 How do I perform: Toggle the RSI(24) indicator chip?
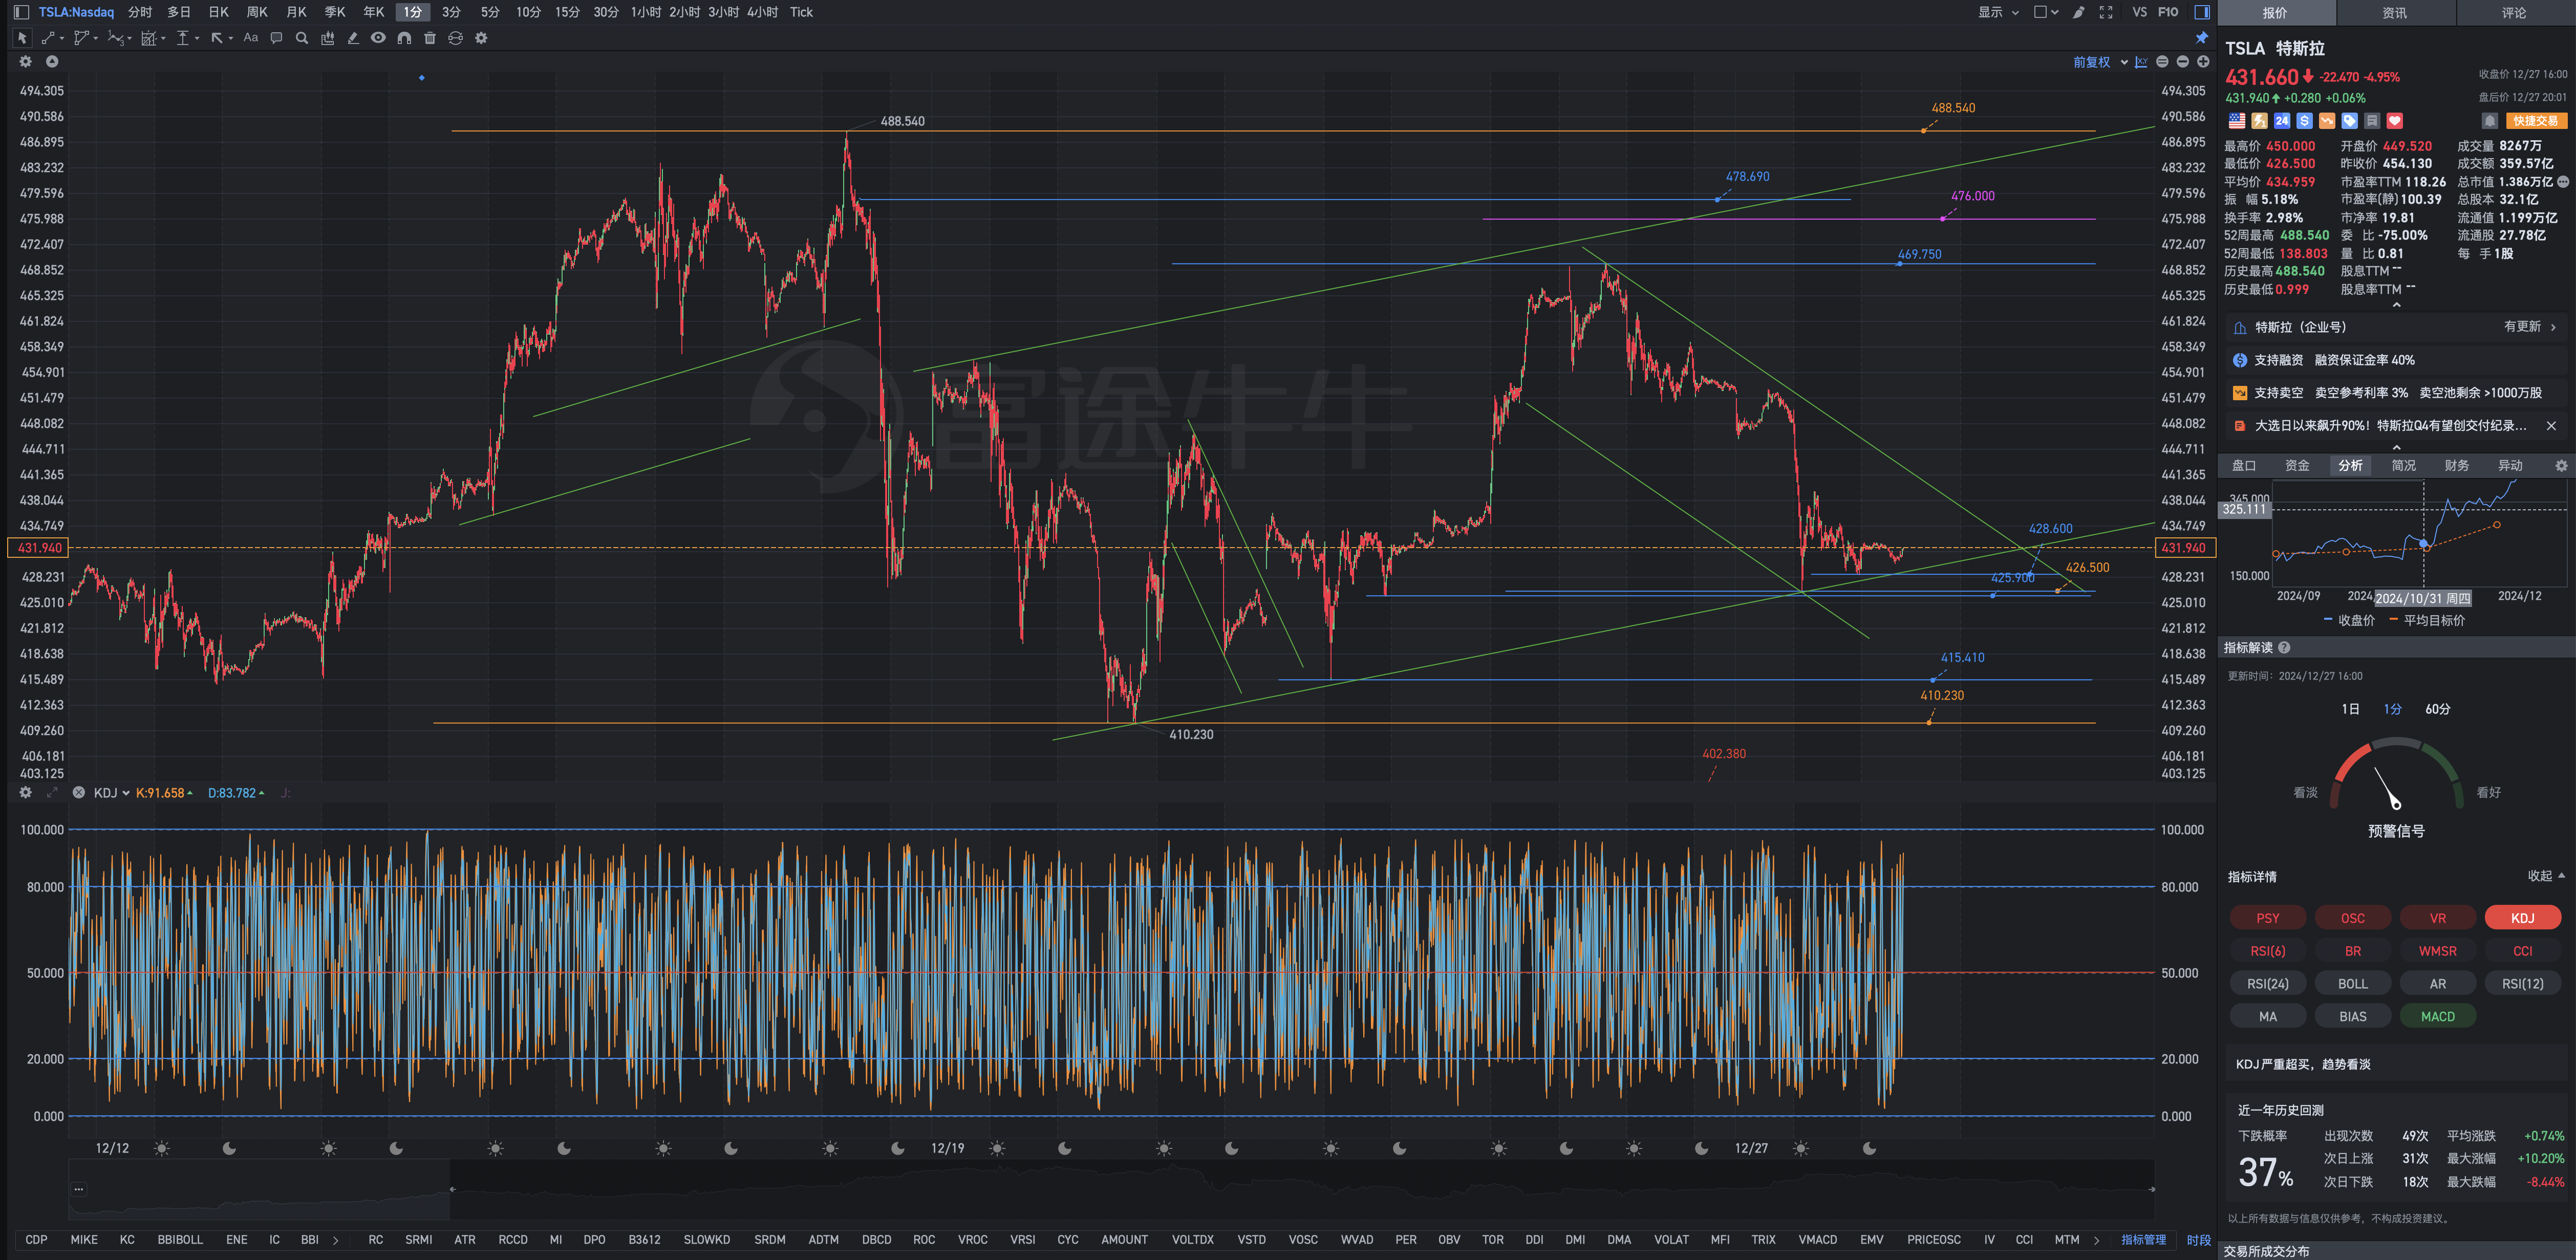[2267, 984]
